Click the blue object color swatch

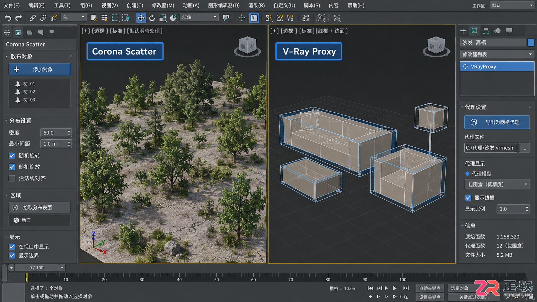(x=531, y=42)
